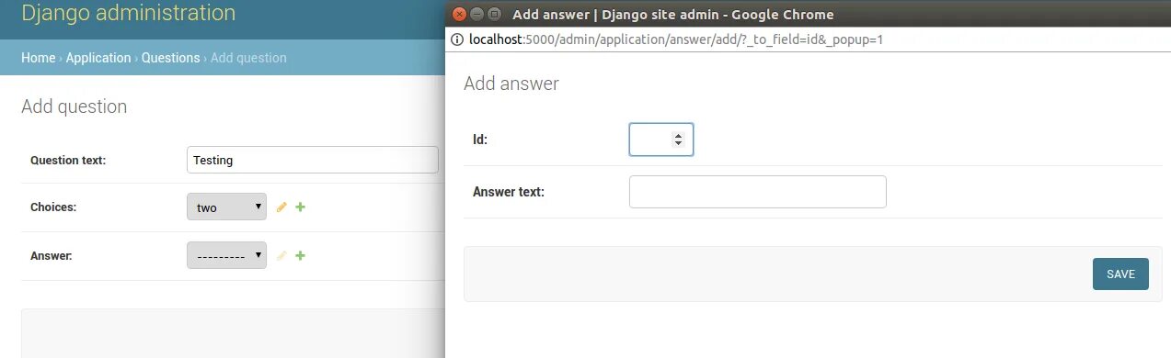
Task: Click the faded pencil icon beside Answer dropdown
Action: [282, 255]
